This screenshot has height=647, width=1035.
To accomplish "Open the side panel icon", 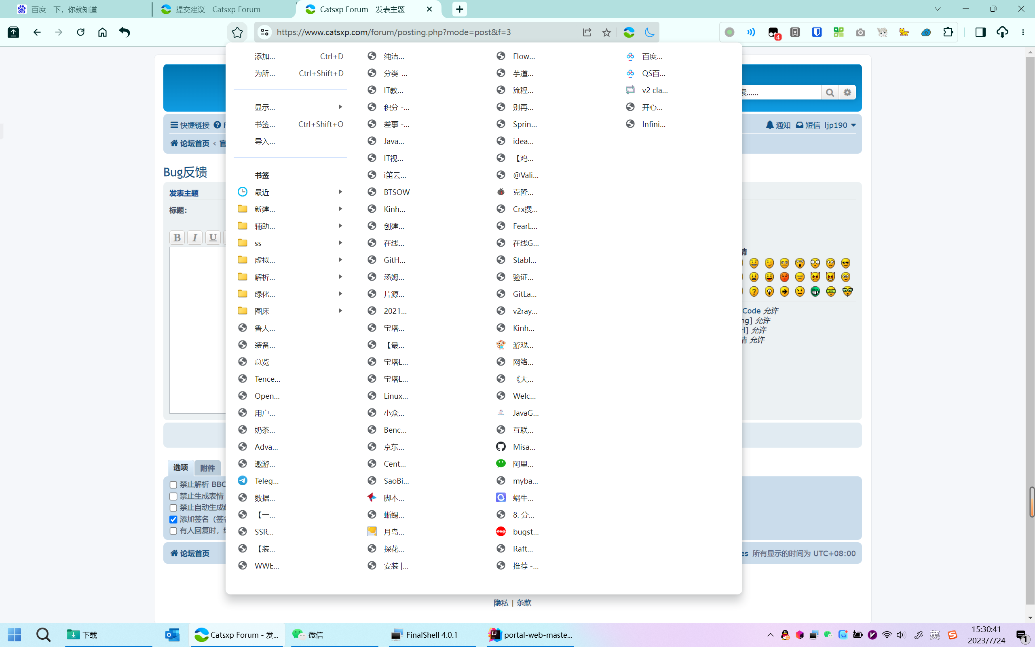I will point(980,32).
